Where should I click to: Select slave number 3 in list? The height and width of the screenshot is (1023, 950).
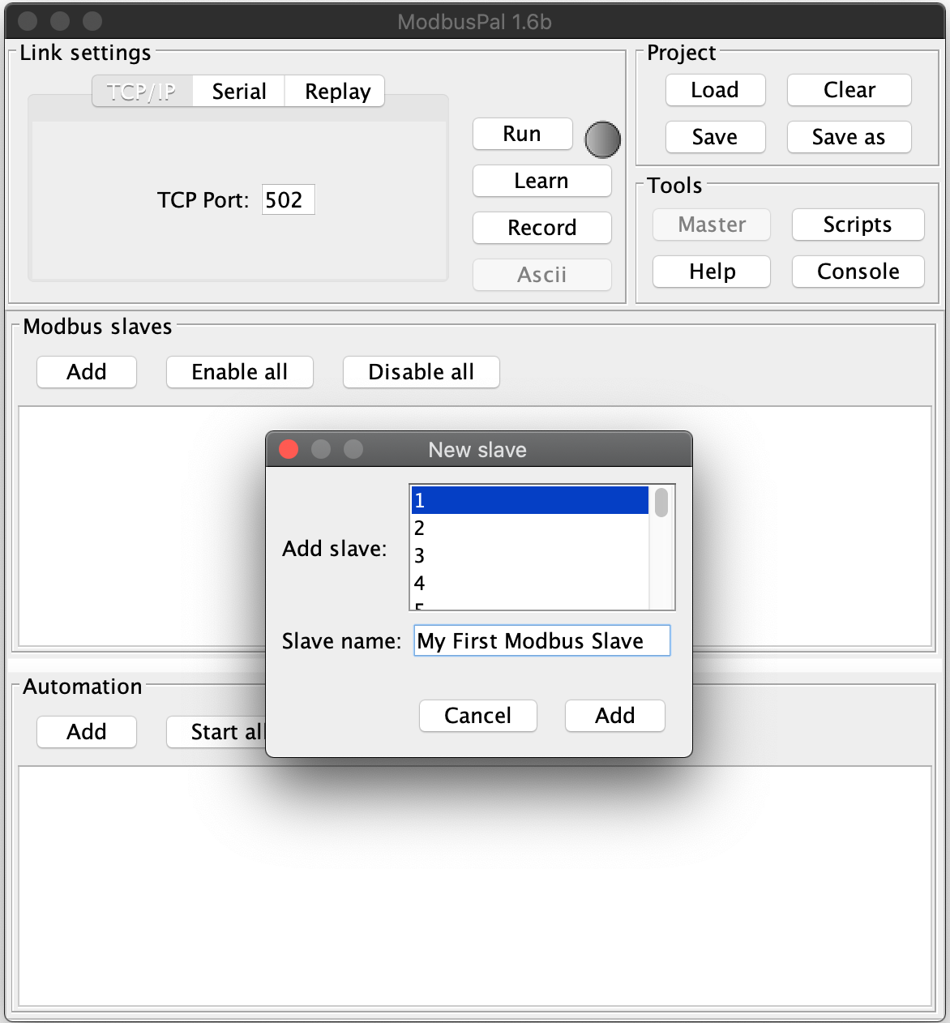coord(527,556)
